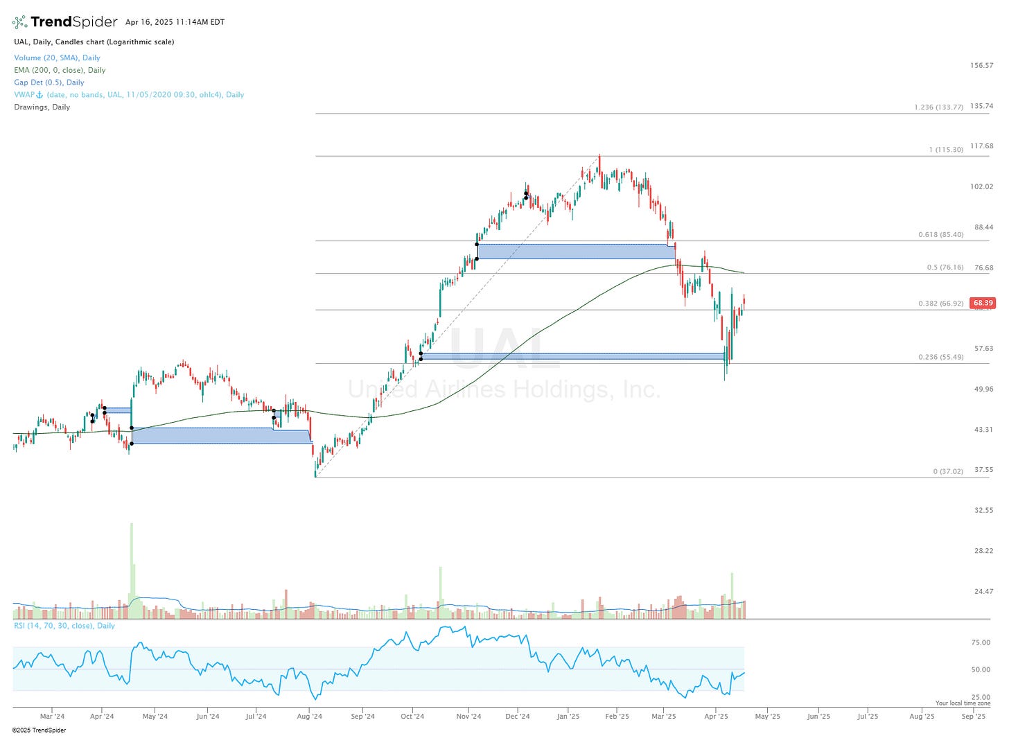Click the 37.55 price axis value
Image resolution: width=1009 pixels, height=736 pixels.
click(x=983, y=470)
